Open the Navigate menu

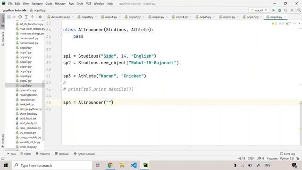37,4
